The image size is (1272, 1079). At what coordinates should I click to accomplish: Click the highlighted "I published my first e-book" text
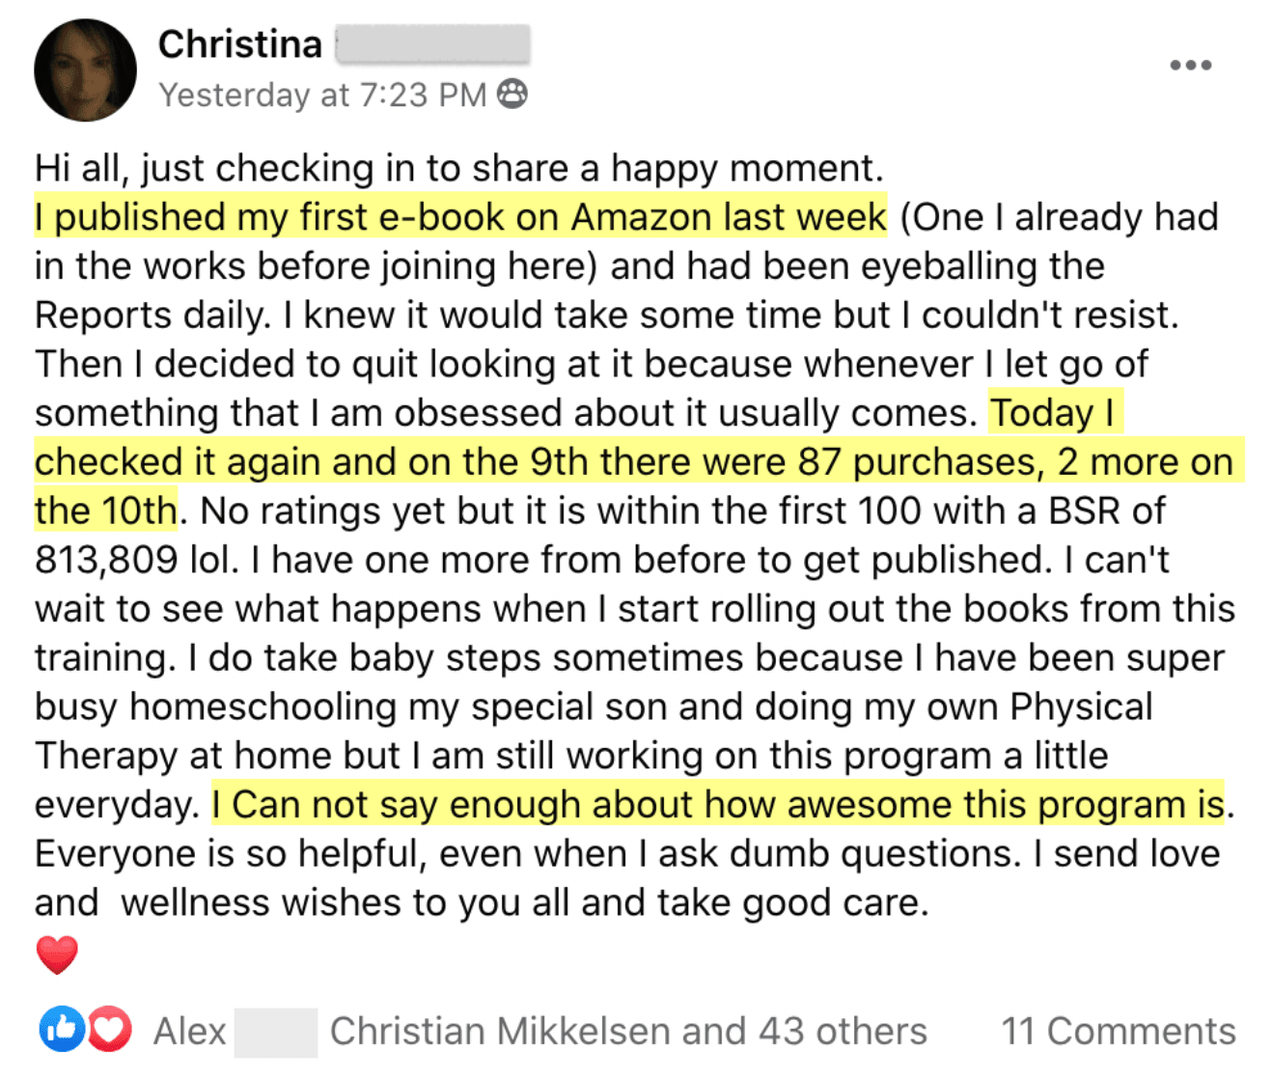coord(459,217)
